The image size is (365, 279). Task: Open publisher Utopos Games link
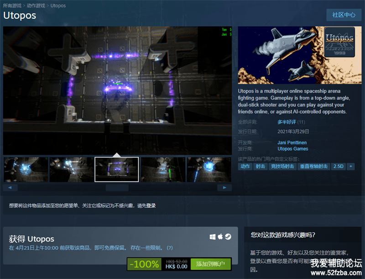tap(292, 149)
